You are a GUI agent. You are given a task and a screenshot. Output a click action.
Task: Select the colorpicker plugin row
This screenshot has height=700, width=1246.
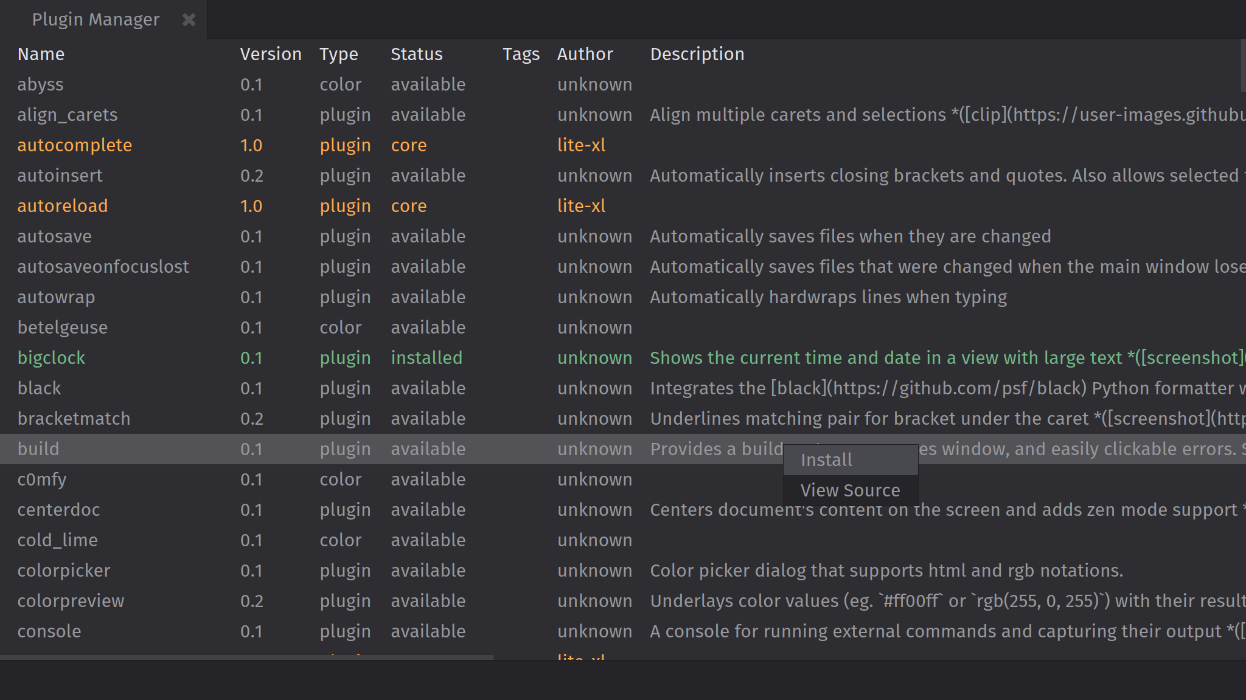[623, 571]
